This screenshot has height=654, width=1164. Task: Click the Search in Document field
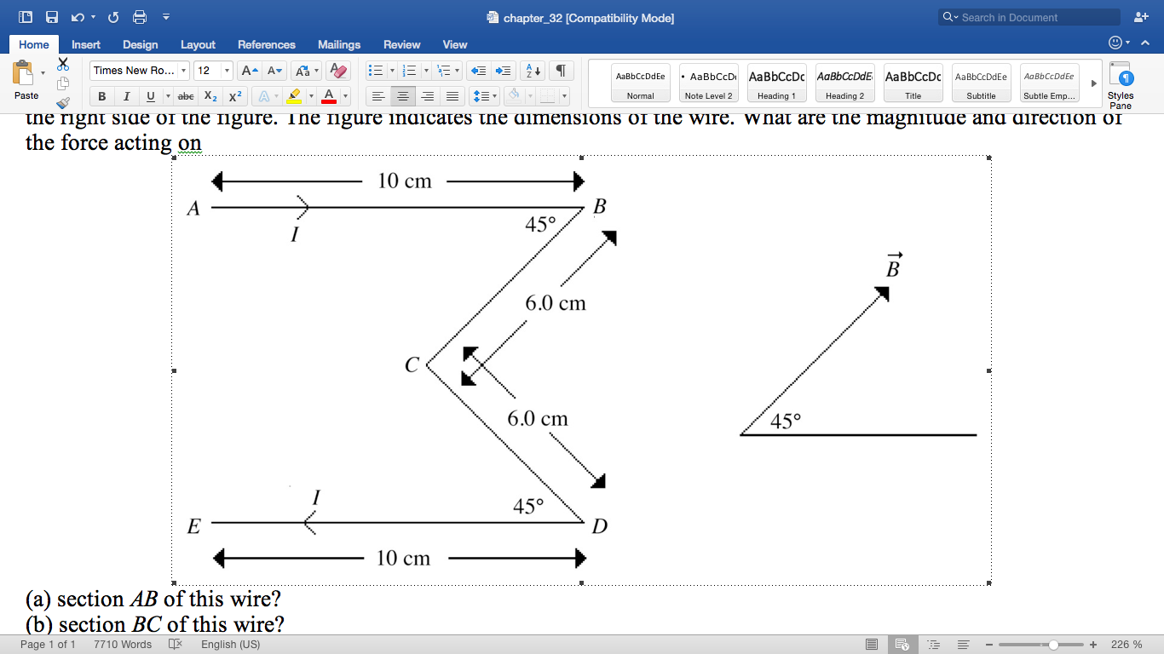click(x=1027, y=16)
